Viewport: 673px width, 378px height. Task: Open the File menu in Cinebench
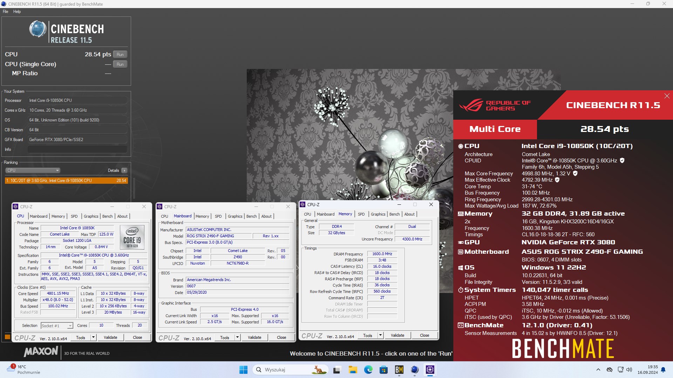pyautogui.click(x=6, y=12)
